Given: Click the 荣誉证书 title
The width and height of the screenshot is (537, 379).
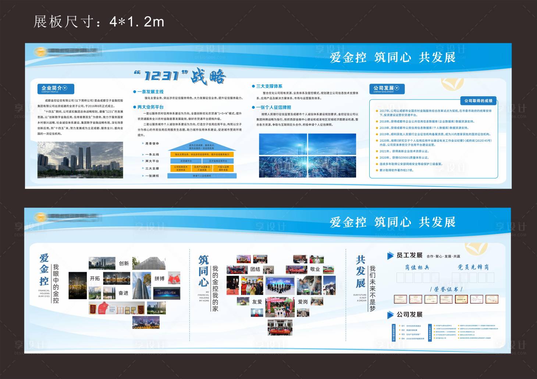Looking at the screenshot, I should coord(446,289).
